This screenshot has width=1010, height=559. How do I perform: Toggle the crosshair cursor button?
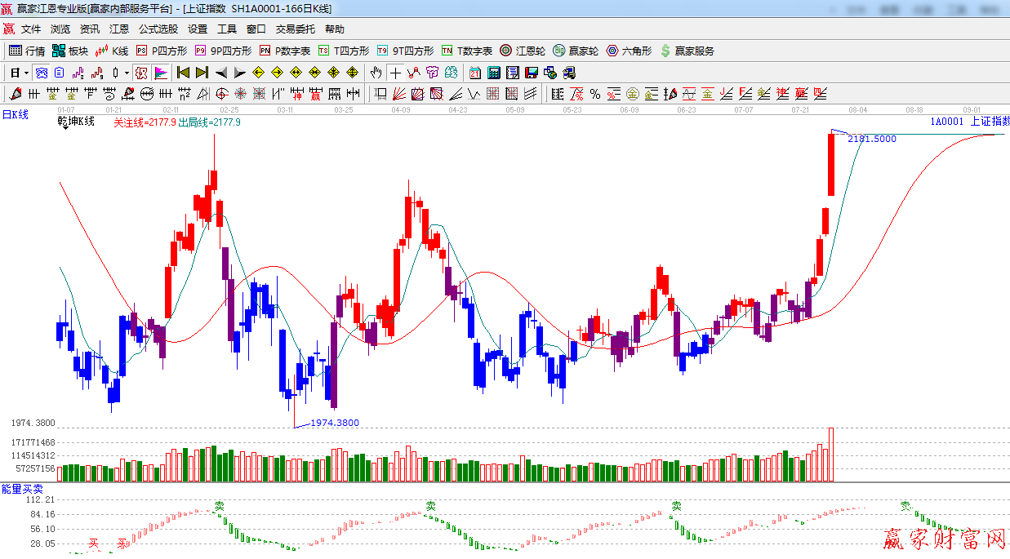click(395, 73)
